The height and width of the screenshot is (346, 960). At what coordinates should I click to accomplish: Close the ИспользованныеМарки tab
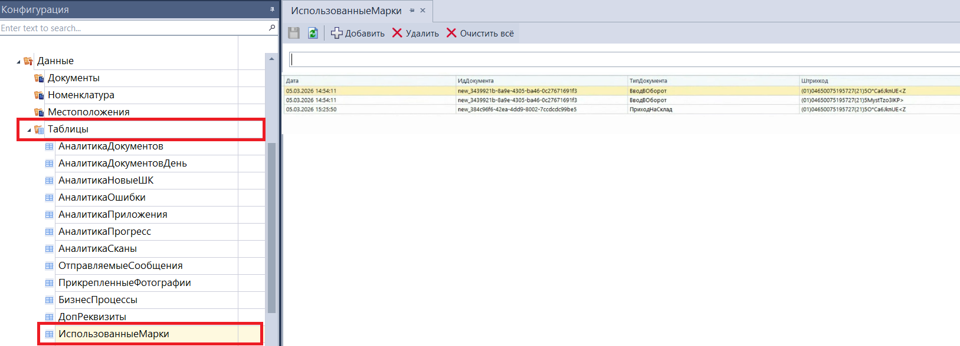(x=422, y=11)
